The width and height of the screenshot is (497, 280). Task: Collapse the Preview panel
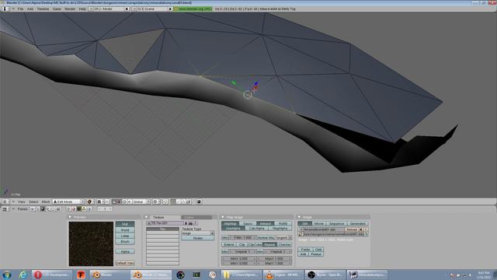coord(70,217)
